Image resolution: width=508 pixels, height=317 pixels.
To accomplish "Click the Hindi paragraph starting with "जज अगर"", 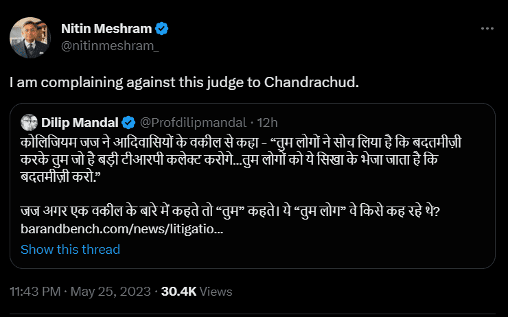I will (x=230, y=212).
